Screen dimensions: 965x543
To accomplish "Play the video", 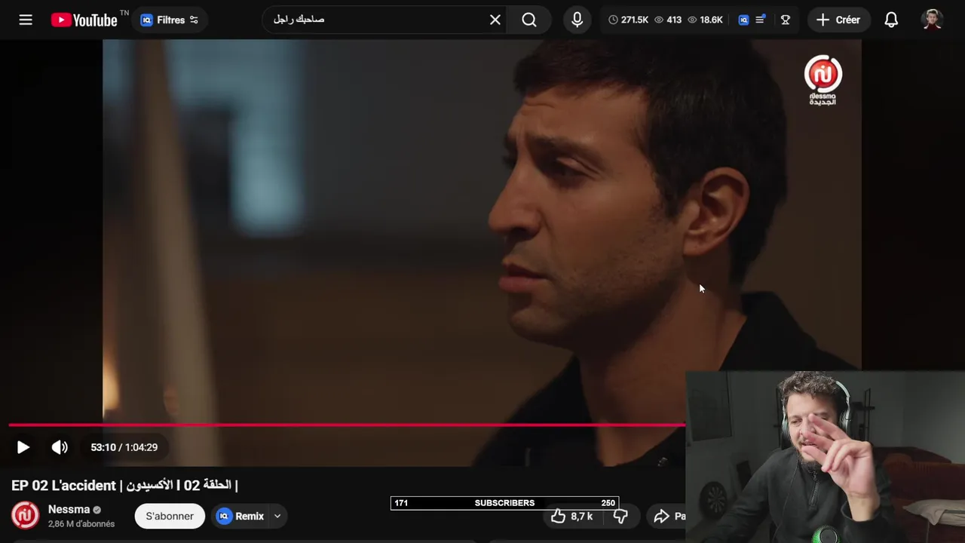I will coord(23,447).
